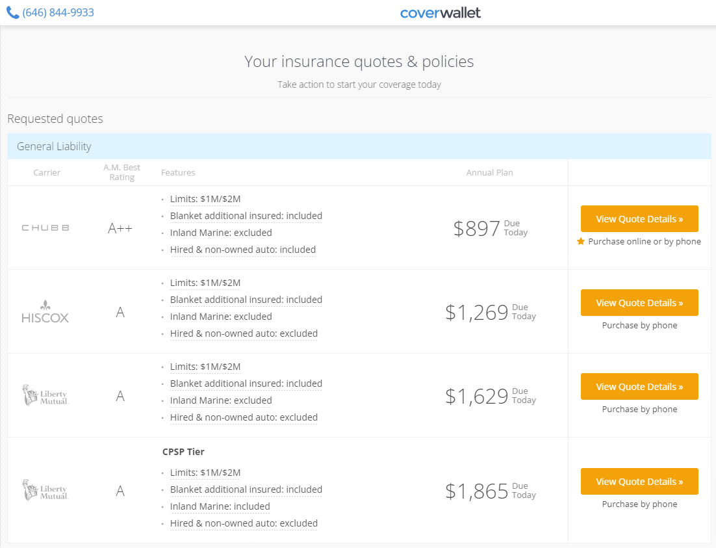Image resolution: width=716 pixels, height=548 pixels.
Task: Click the $1,269 annual plan price
Action: [477, 313]
